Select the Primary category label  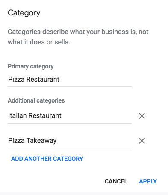pos(31,66)
